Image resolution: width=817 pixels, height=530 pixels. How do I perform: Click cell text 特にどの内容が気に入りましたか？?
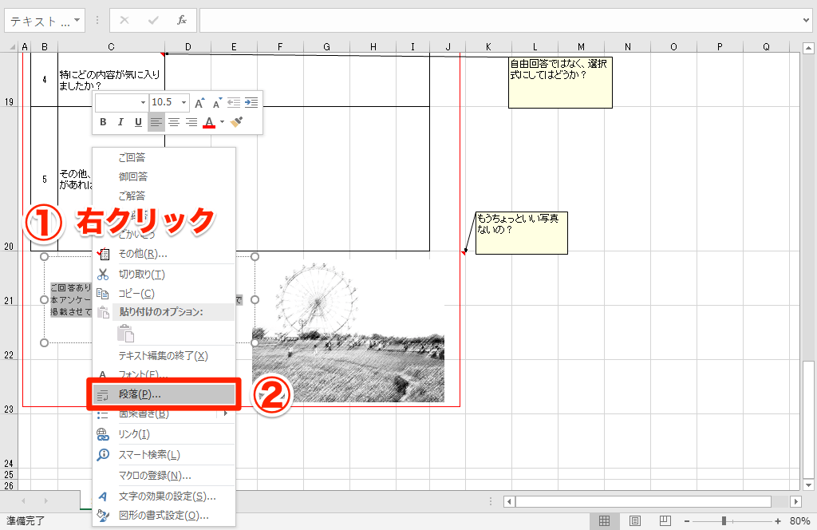pos(110,81)
